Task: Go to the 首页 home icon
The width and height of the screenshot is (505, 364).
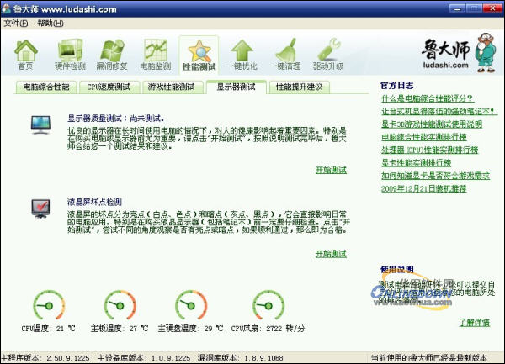Action: click(x=26, y=54)
